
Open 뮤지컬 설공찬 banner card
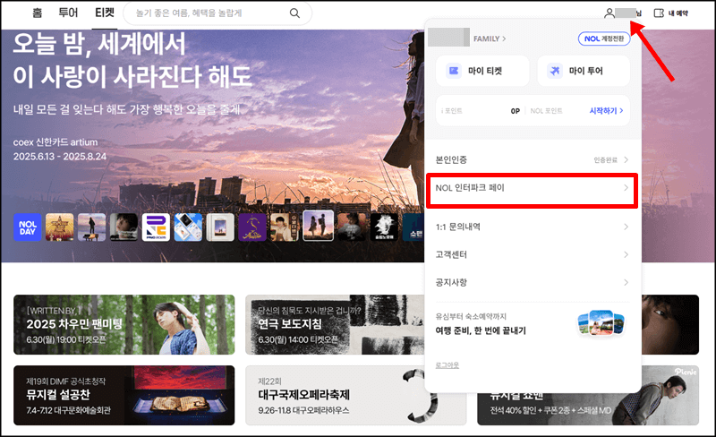tap(124, 396)
